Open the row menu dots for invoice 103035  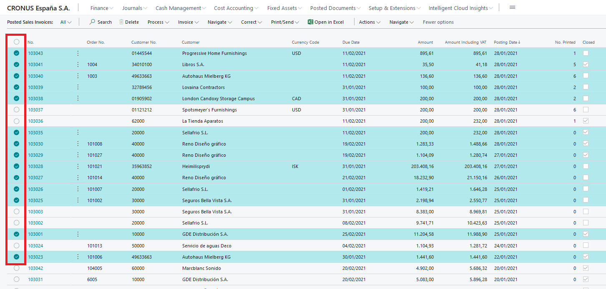pyautogui.click(x=78, y=133)
